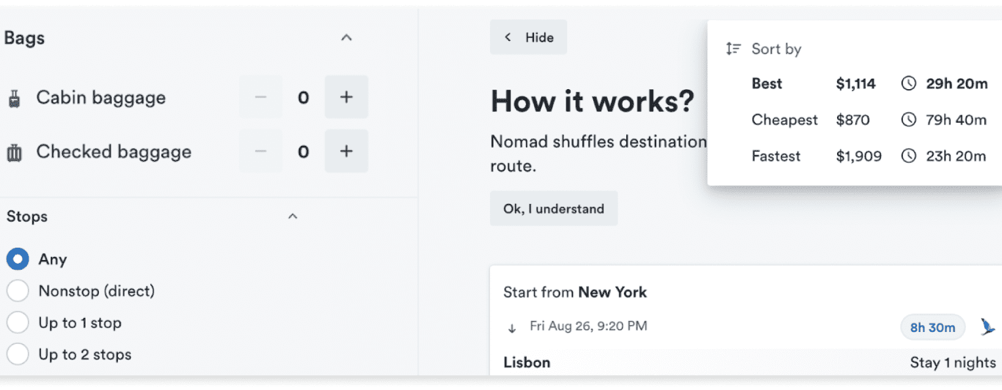Viewport: 1002px width, 390px height.
Task: Click the 29h 20m duration text
Action: 957,84
